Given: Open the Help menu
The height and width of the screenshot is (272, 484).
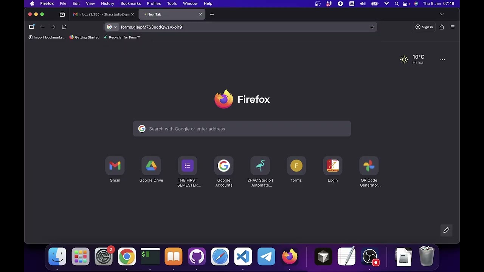Looking at the screenshot, I should (x=208, y=3).
